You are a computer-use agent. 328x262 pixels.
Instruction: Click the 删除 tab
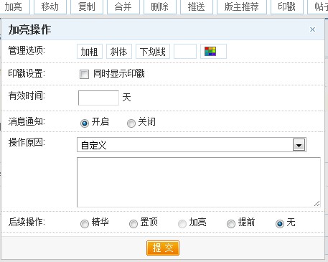[x=159, y=6]
